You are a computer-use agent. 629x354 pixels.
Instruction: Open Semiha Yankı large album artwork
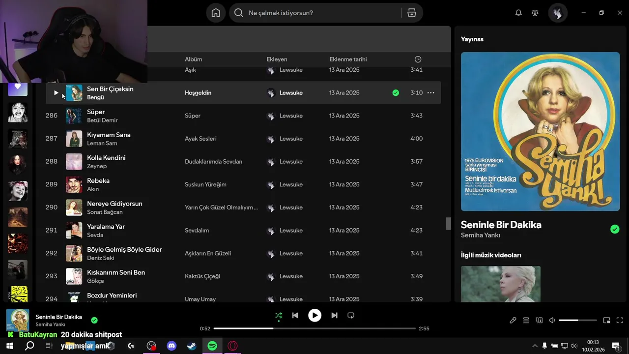pos(540,132)
